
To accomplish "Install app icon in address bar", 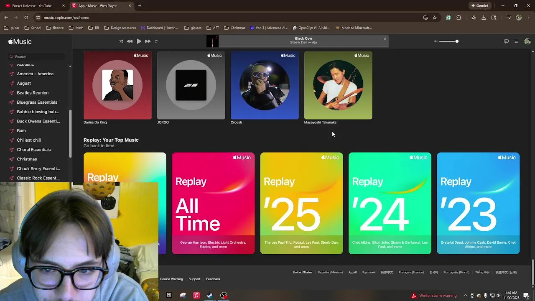I will tap(425, 18).
